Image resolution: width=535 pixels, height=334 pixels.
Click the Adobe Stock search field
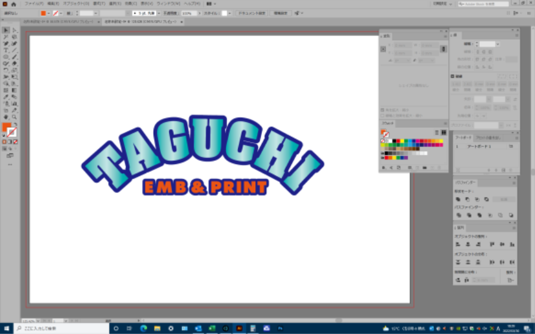[x=483, y=4]
